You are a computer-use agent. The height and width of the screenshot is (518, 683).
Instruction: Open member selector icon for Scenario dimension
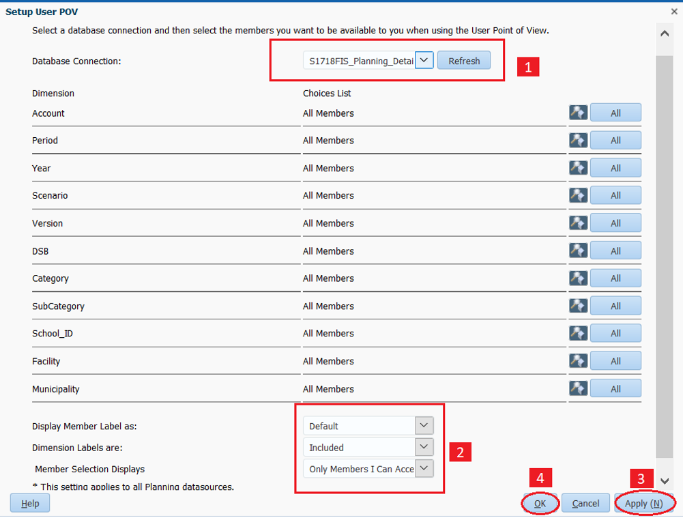578,195
